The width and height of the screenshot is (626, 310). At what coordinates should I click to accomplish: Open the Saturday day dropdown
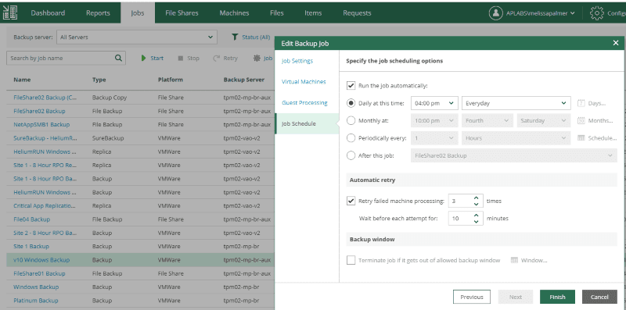(x=543, y=120)
